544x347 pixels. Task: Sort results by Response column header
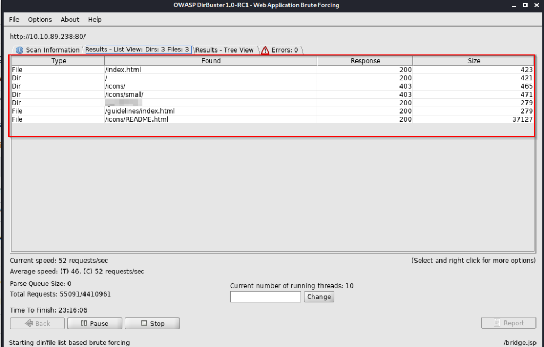[x=365, y=61]
